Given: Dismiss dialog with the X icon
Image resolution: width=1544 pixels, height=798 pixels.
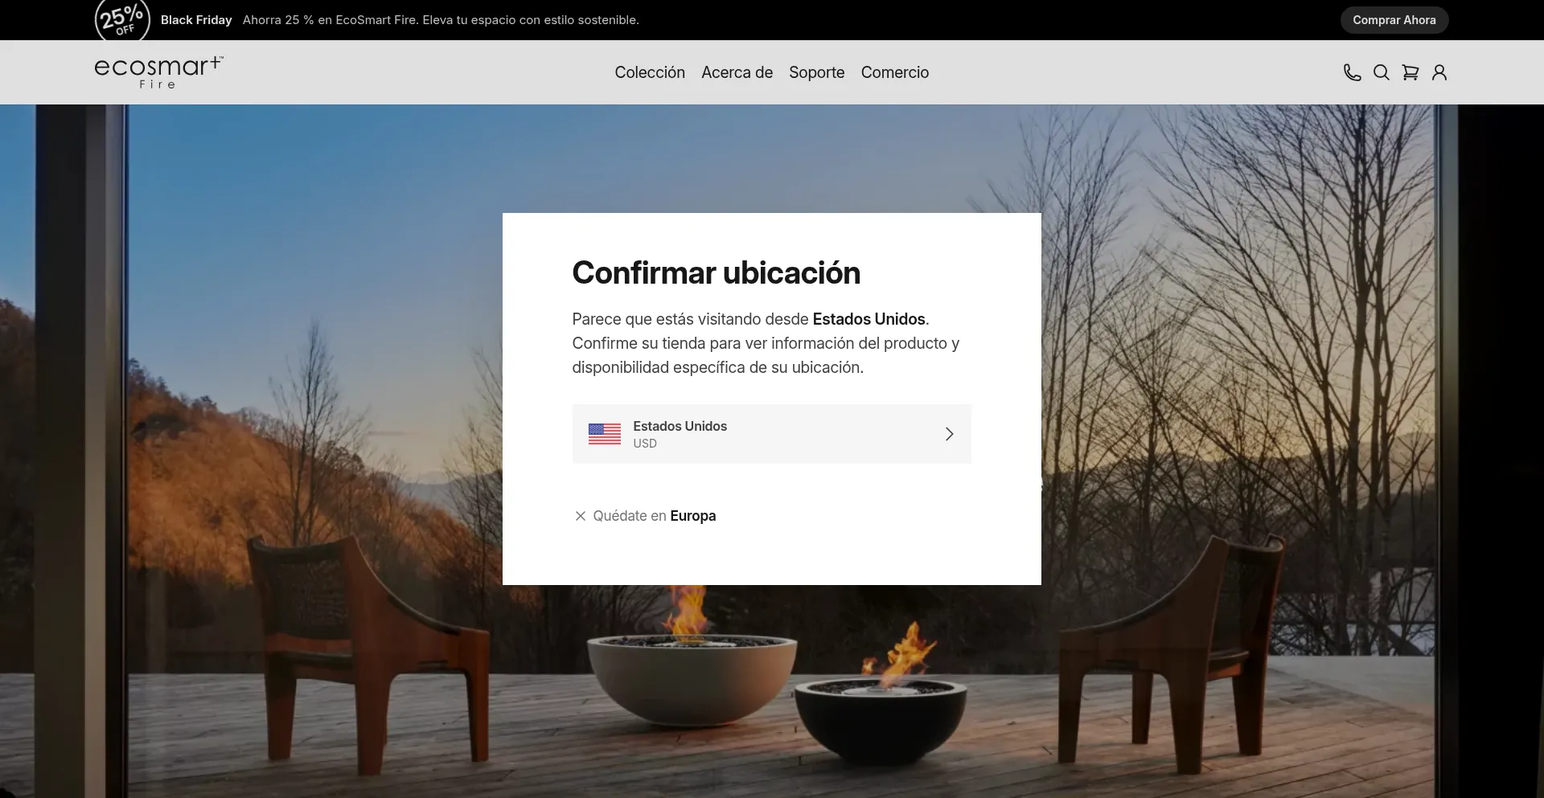Looking at the screenshot, I should 580,516.
